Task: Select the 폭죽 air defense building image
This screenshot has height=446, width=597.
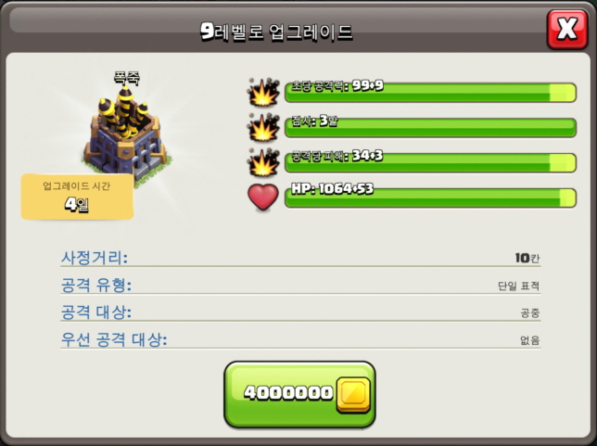Action: point(126,134)
